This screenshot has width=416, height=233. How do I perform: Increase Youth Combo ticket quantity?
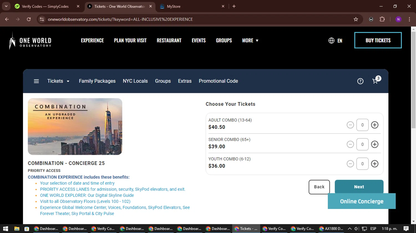tap(375, 164)
